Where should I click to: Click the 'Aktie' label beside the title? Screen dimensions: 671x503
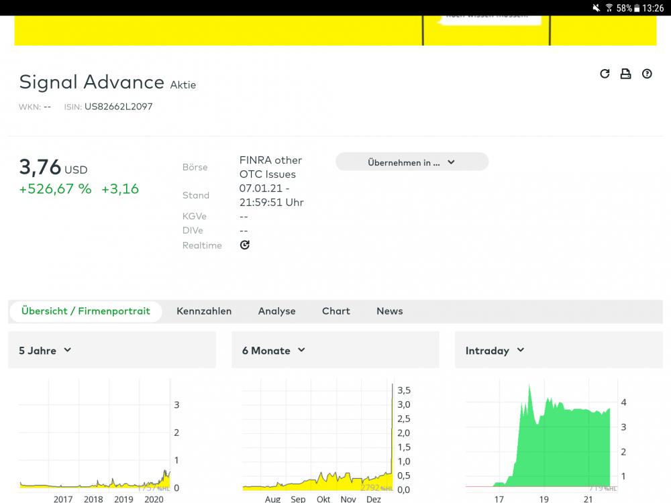pos(183,85)
